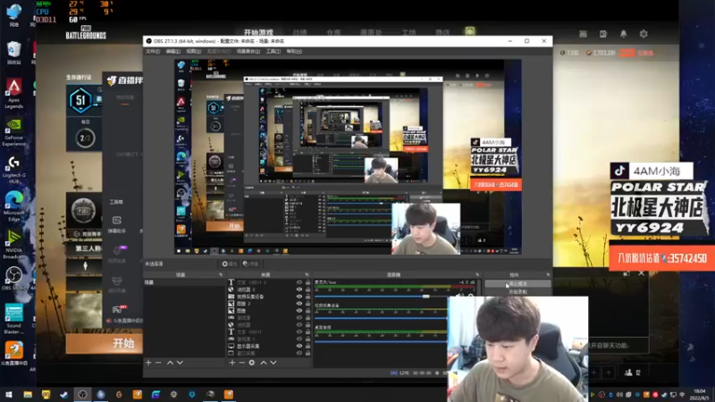The width and height of the screenshot is (715, 402).
Task: Toggle the lock on 显示器采集 source
Action: (x=307, y=346)
